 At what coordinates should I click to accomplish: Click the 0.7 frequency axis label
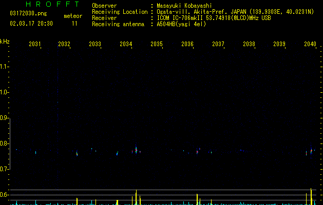click(4, 169)
